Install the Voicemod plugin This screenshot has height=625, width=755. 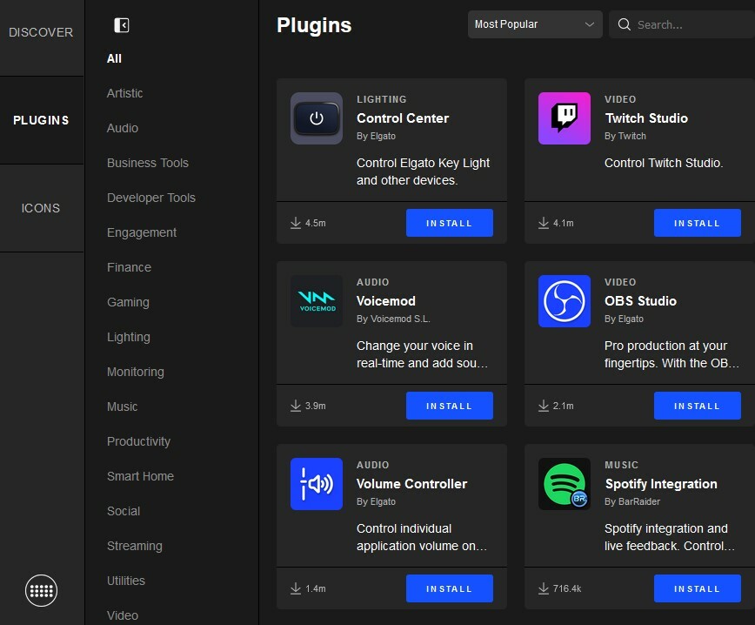[449, 406]
